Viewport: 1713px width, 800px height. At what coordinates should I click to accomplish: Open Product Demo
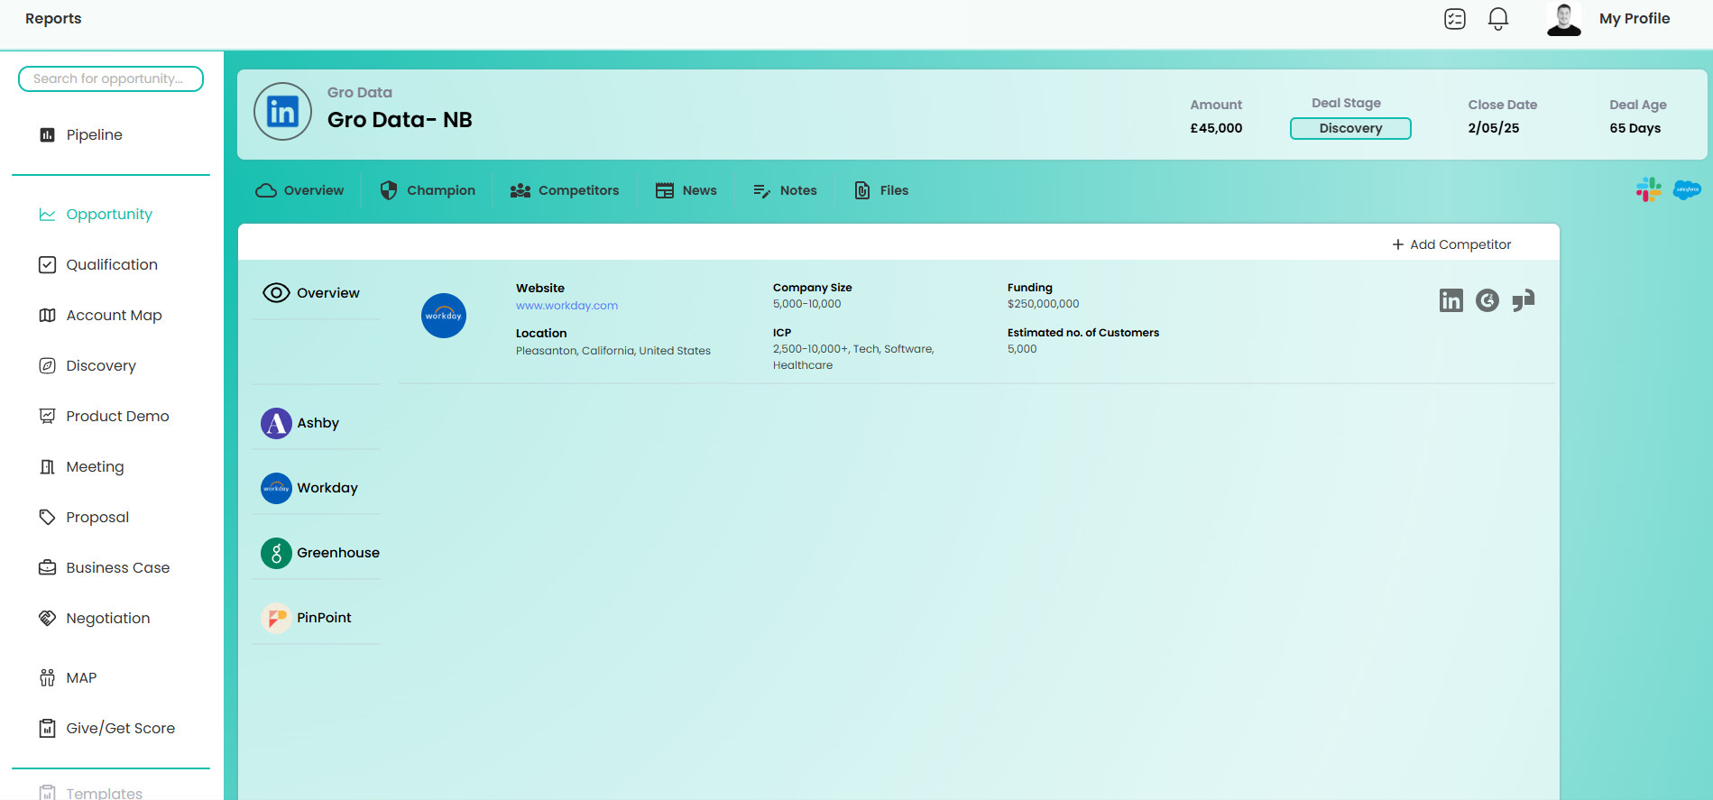[x=117, y=416]
